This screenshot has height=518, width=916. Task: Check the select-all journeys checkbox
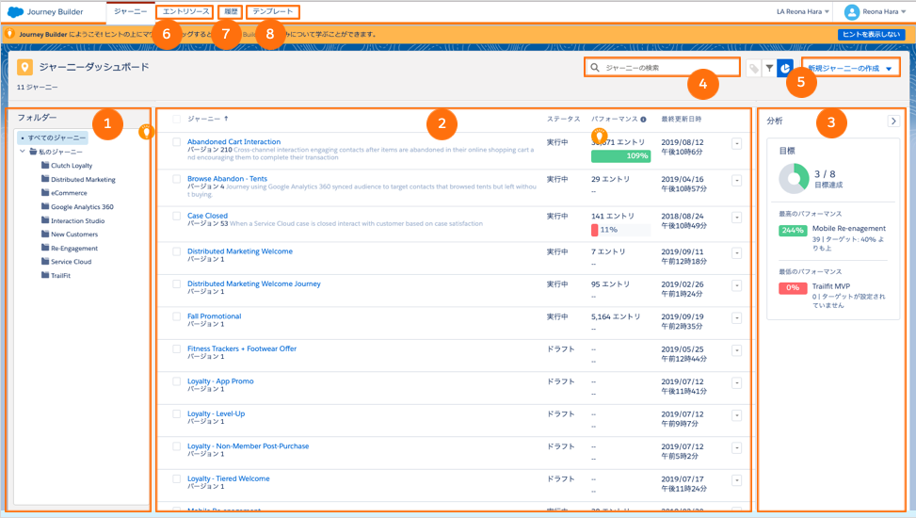176,120
